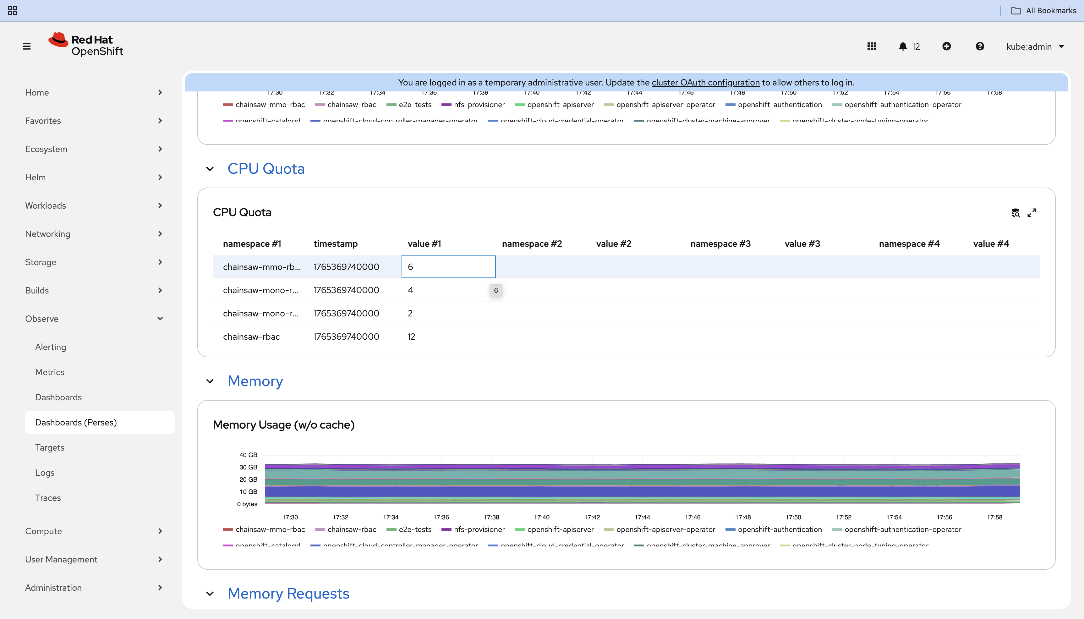Click the quick create plus icon

tap(946, 46)
